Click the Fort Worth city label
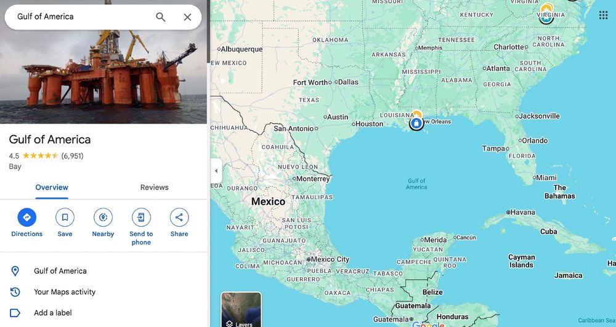Viewport: 616px width, 327px height. coord(310,82)
